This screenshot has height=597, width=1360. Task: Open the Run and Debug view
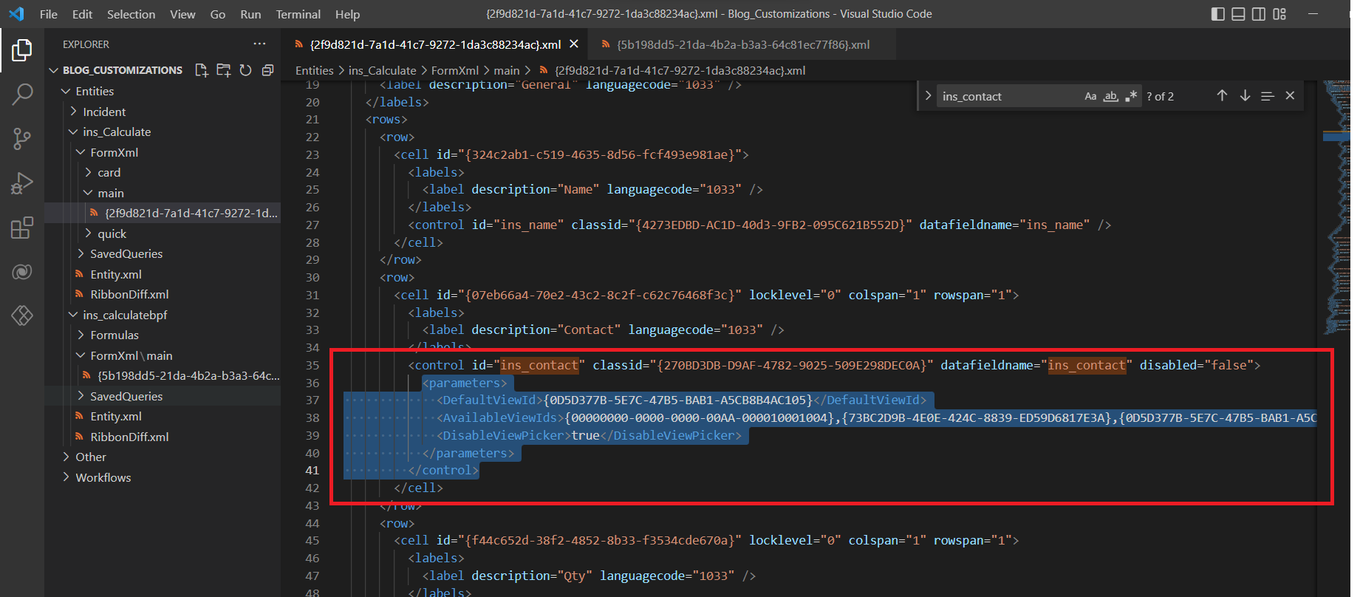click(22, 182)
